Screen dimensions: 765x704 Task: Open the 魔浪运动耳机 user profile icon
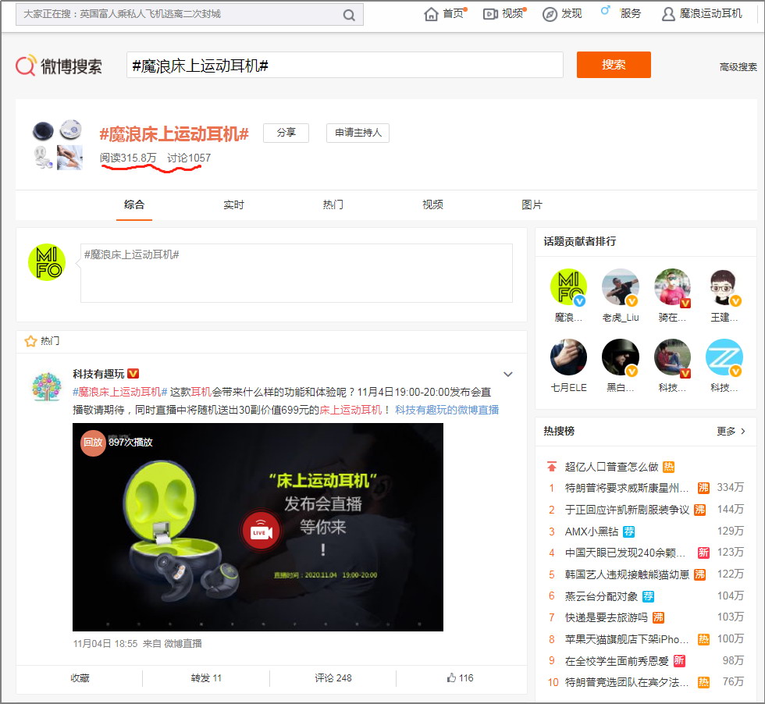pyautogui.click(x=668, y=14)
